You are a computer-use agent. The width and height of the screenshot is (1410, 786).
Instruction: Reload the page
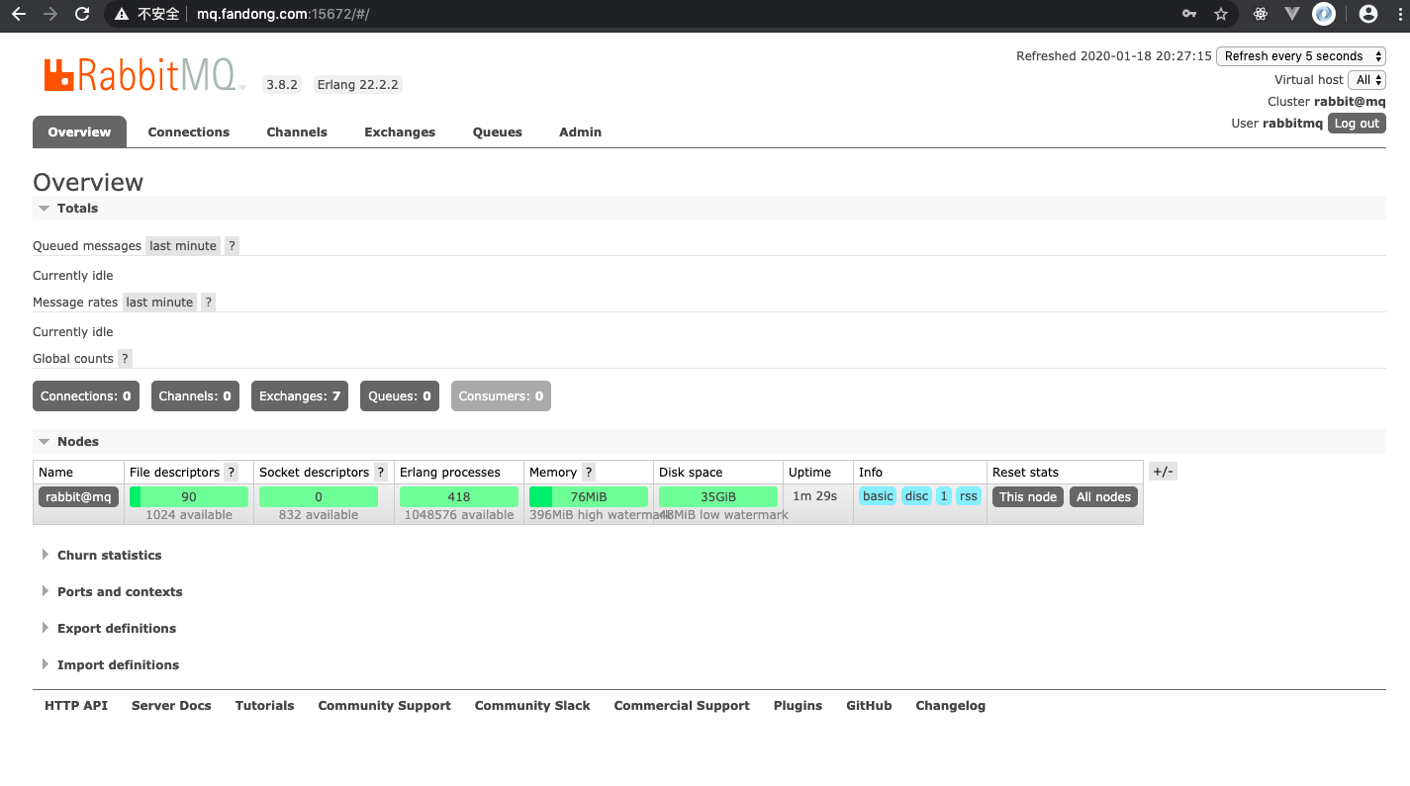82,14
